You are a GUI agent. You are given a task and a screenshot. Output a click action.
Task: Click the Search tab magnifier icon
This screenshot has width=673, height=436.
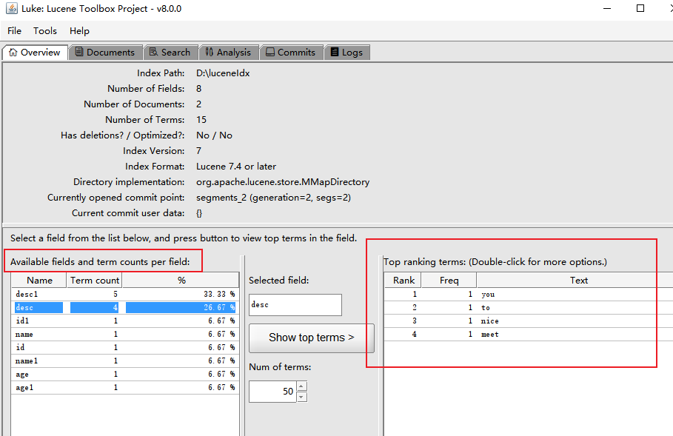pos(153,52)
